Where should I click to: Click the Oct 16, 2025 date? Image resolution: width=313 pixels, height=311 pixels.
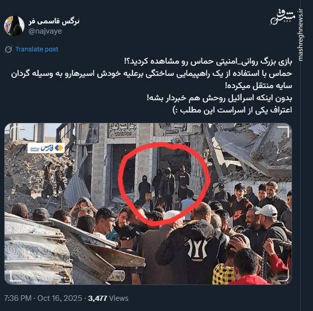(x=60, y=298)
